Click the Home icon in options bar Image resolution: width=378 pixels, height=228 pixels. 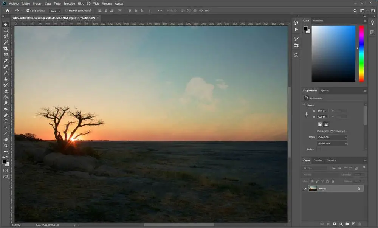point(7,11)
